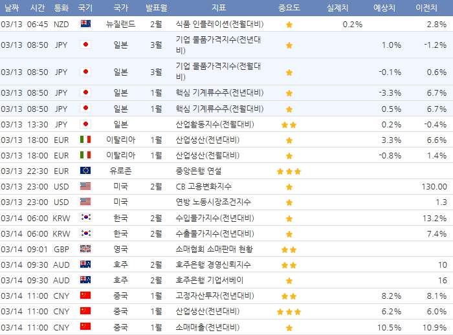The height and width of the screenshot is (335, 453).
Task: Click the 이전치 column header
Action: [426, 8]
